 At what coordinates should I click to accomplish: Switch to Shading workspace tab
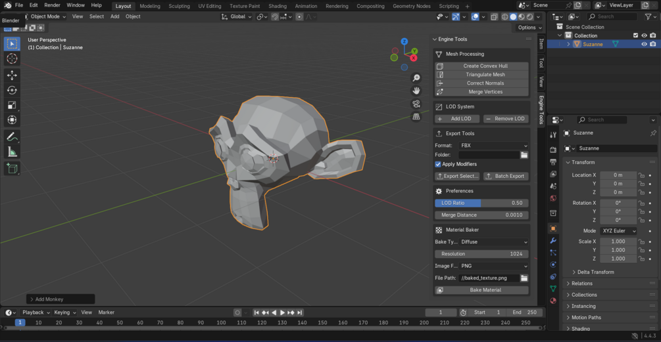[x=278, y=6]
